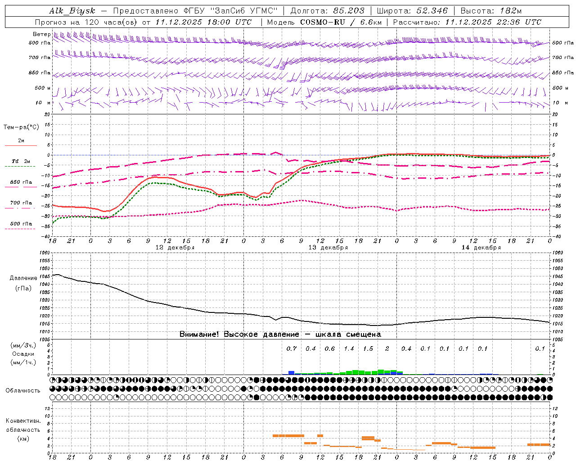Click the precipitation total of 2
The width and height of the screenshot is (576, 461).
[387, 349]
